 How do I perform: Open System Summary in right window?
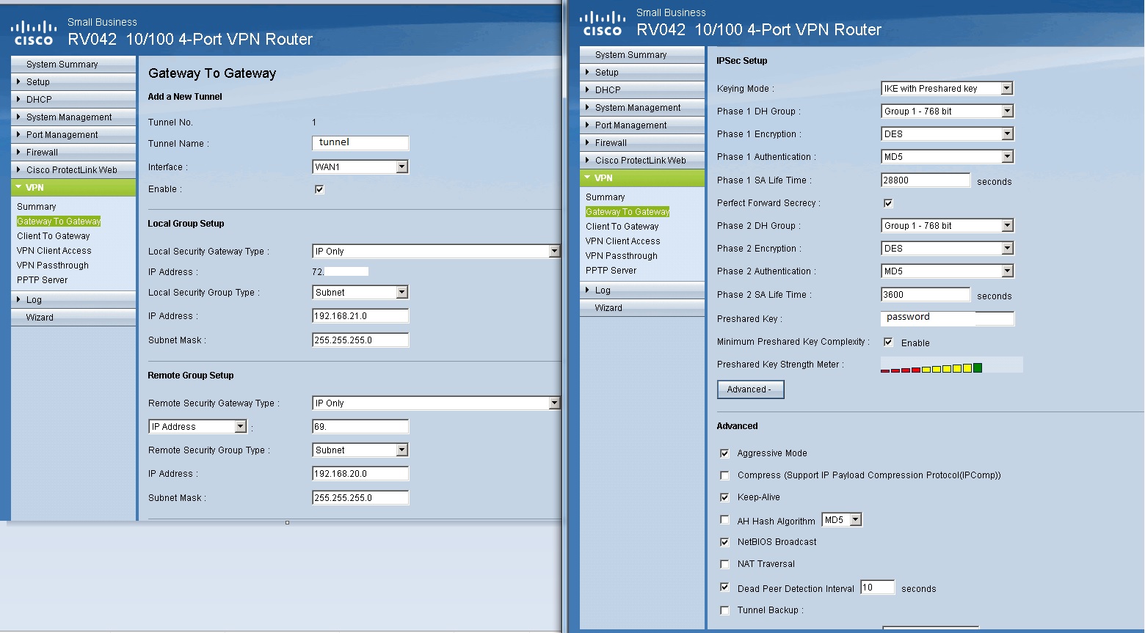tap(642, 54)
